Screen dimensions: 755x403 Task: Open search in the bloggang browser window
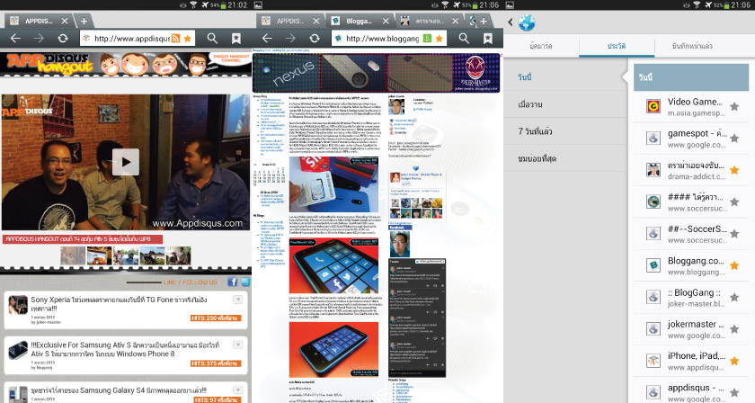464,38
